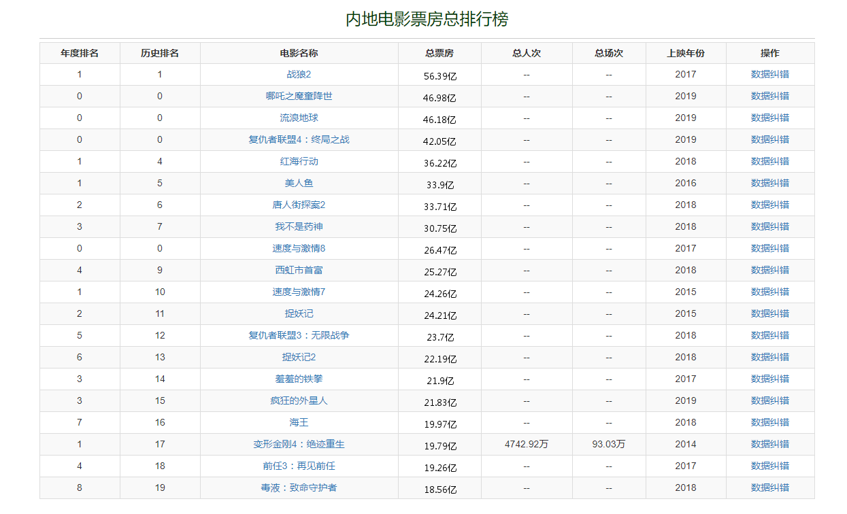Open the 战狼2 movie link
847x514 pixels.
tap(299, 75)
